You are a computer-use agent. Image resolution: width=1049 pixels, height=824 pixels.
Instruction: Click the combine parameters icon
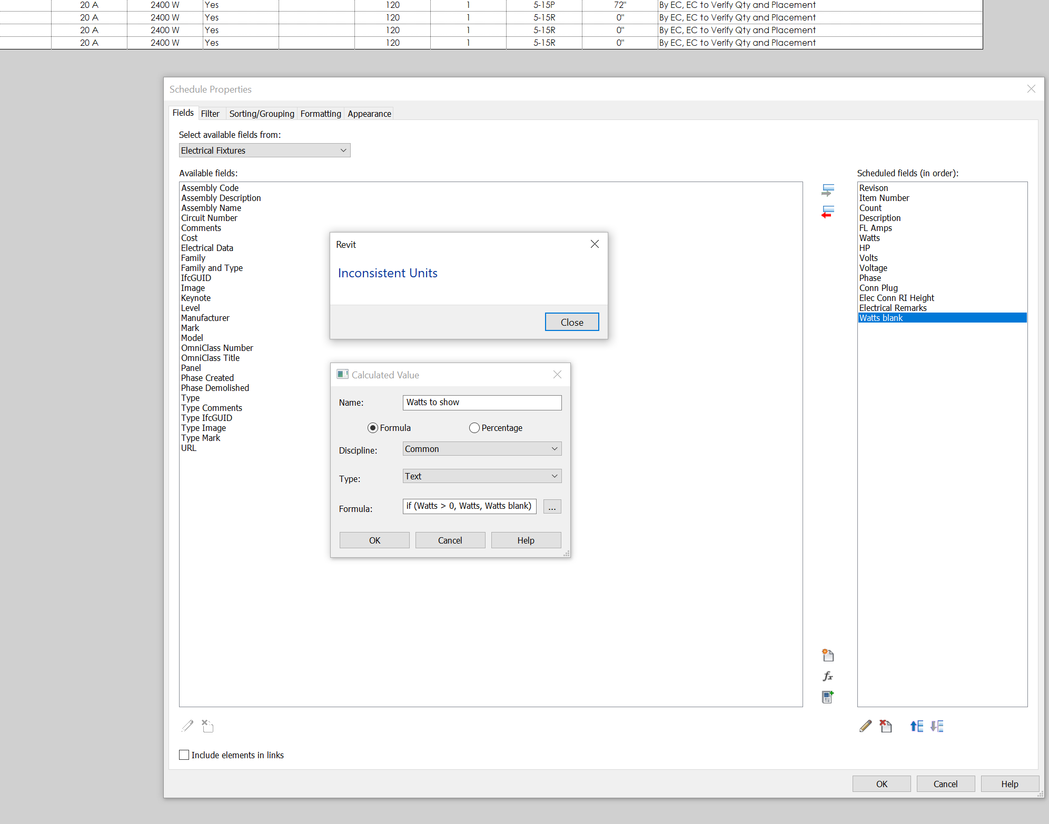pyautogui.click(x=827, y=697)
